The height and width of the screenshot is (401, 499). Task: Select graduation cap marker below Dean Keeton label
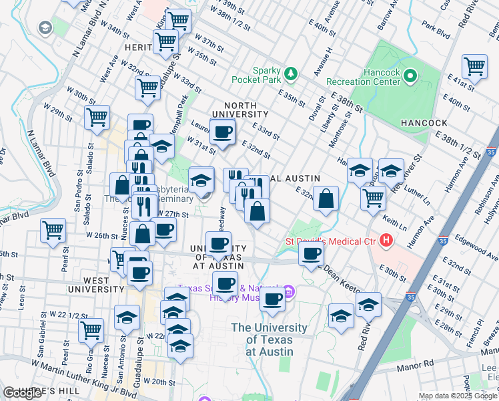tap(341, 317)
